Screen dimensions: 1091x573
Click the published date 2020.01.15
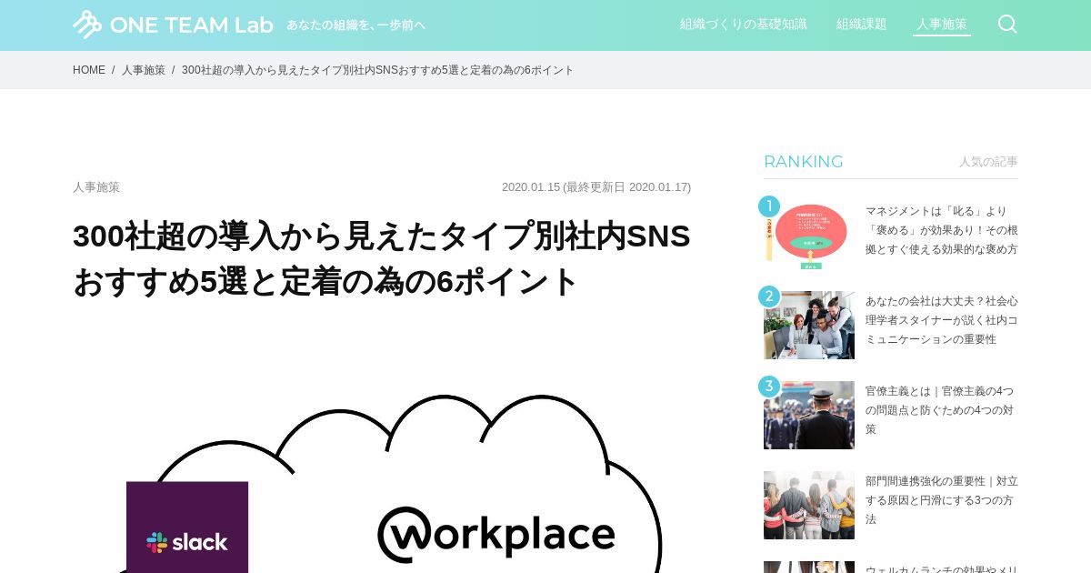(531, 187)
